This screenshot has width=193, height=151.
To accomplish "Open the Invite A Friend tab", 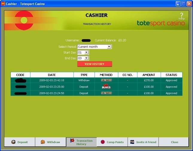I will click(143, 142).
